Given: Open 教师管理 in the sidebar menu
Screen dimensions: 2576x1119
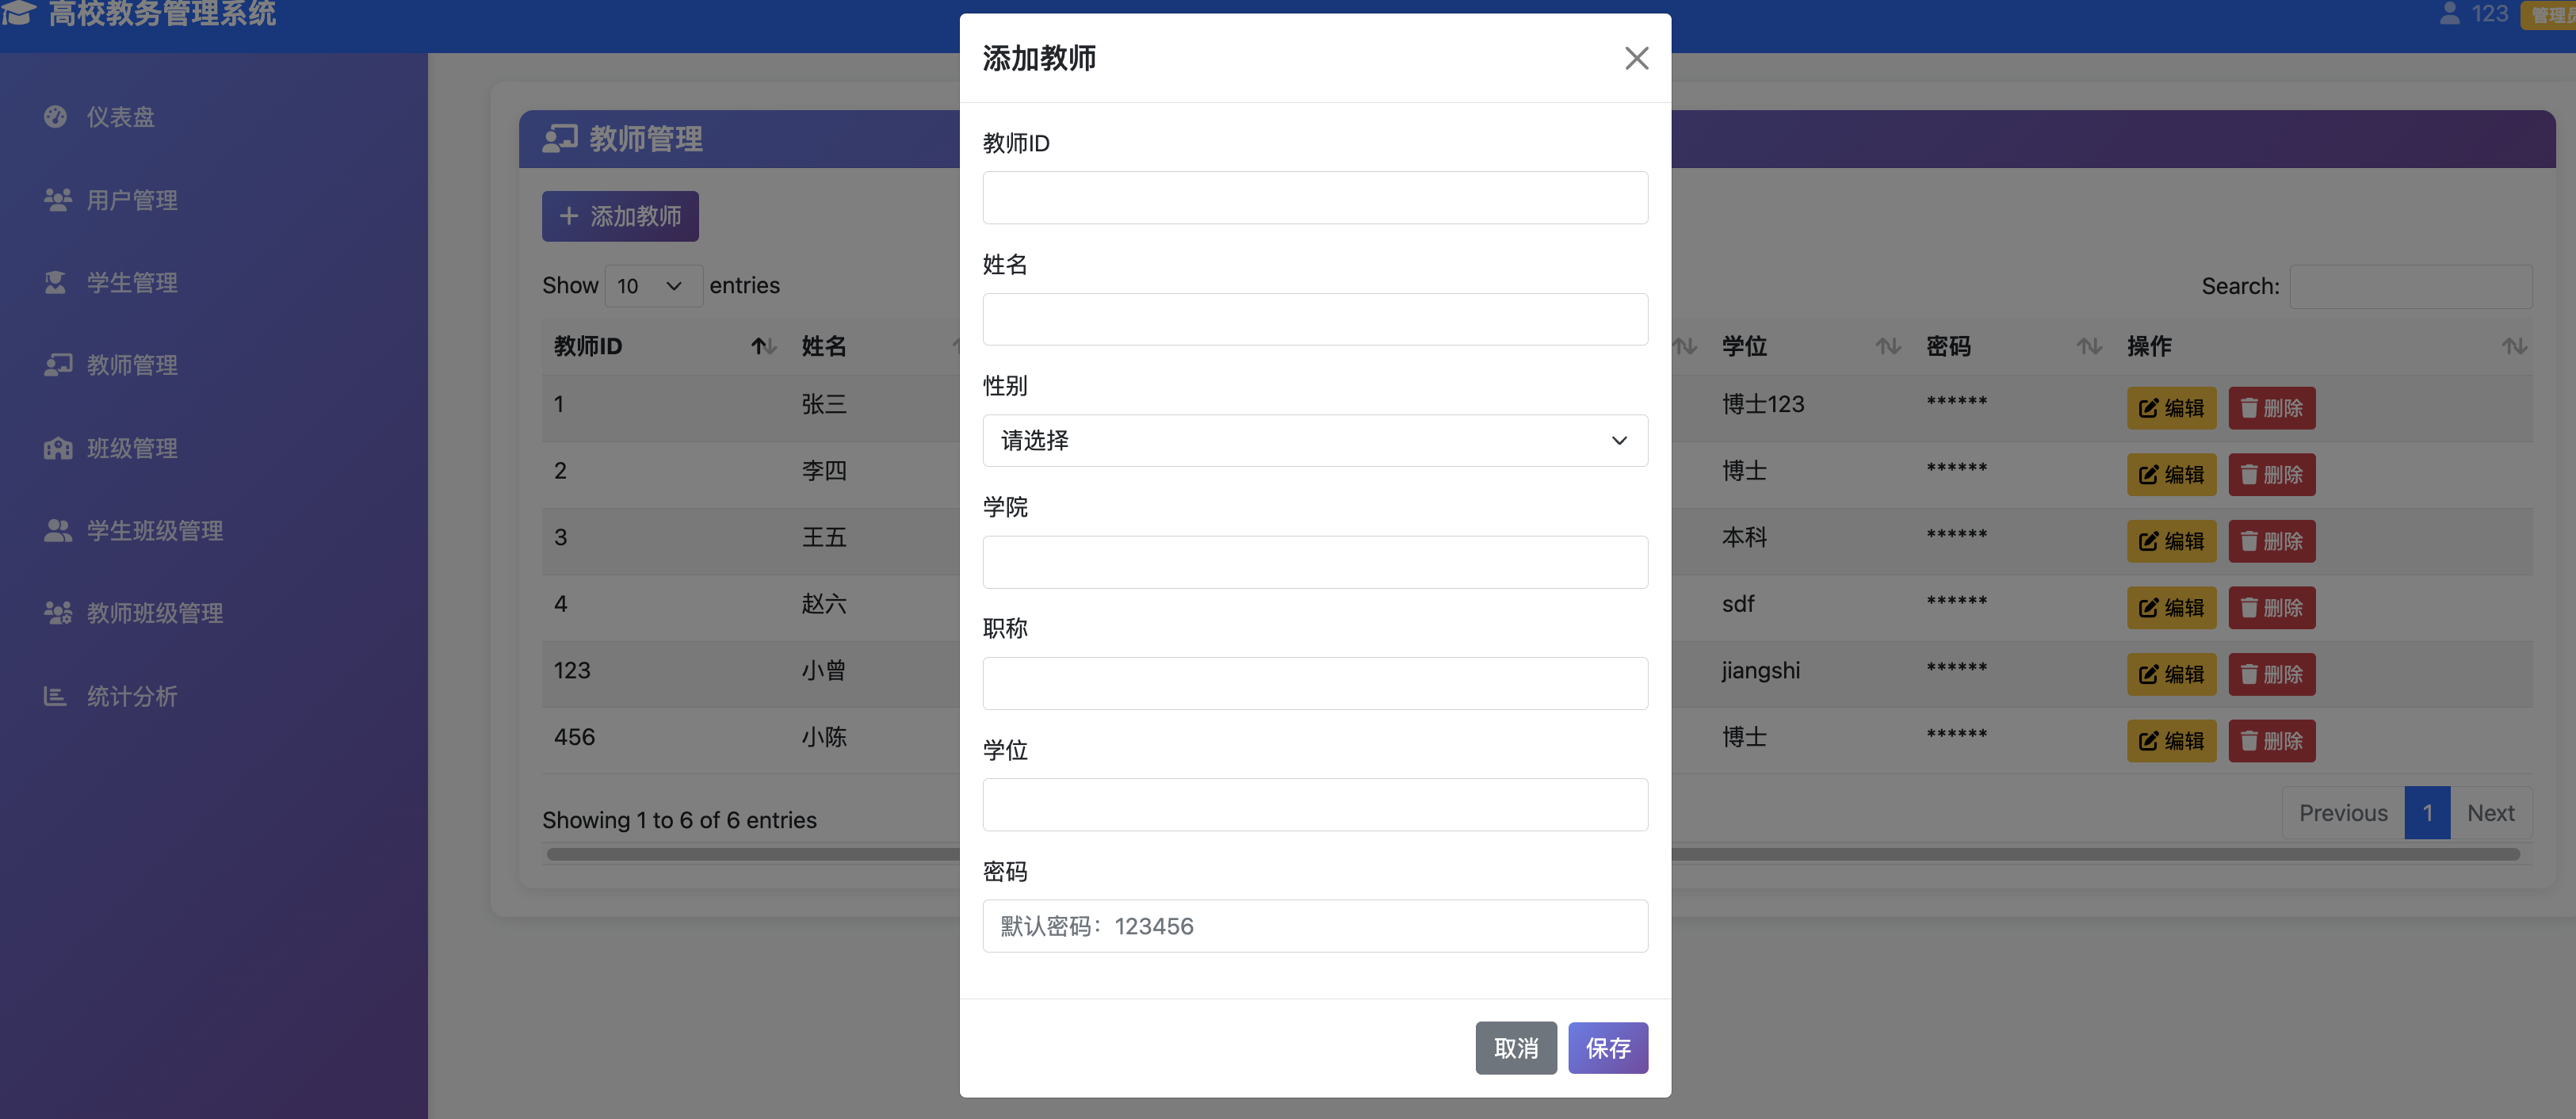Looking at the screenshot, I should (x=132, y=365).
